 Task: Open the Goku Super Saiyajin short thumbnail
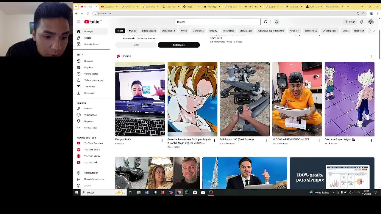click(192, 99)
